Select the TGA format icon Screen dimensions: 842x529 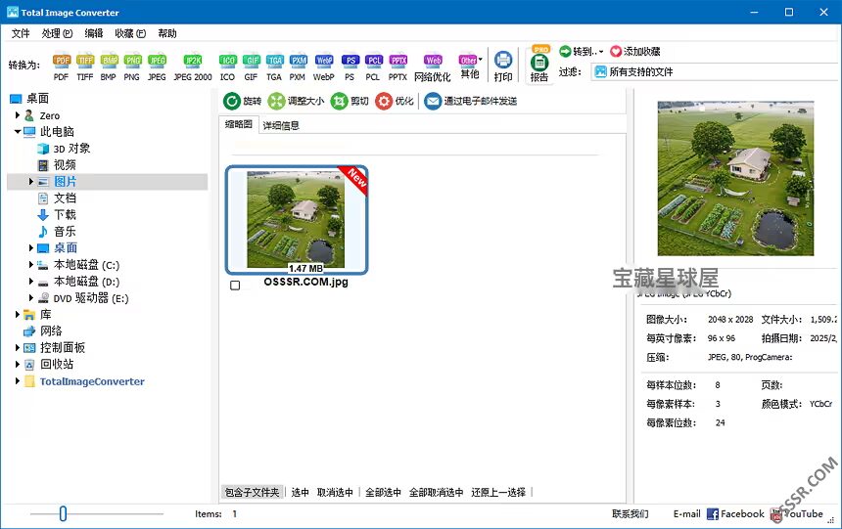[x=274, y=66]
